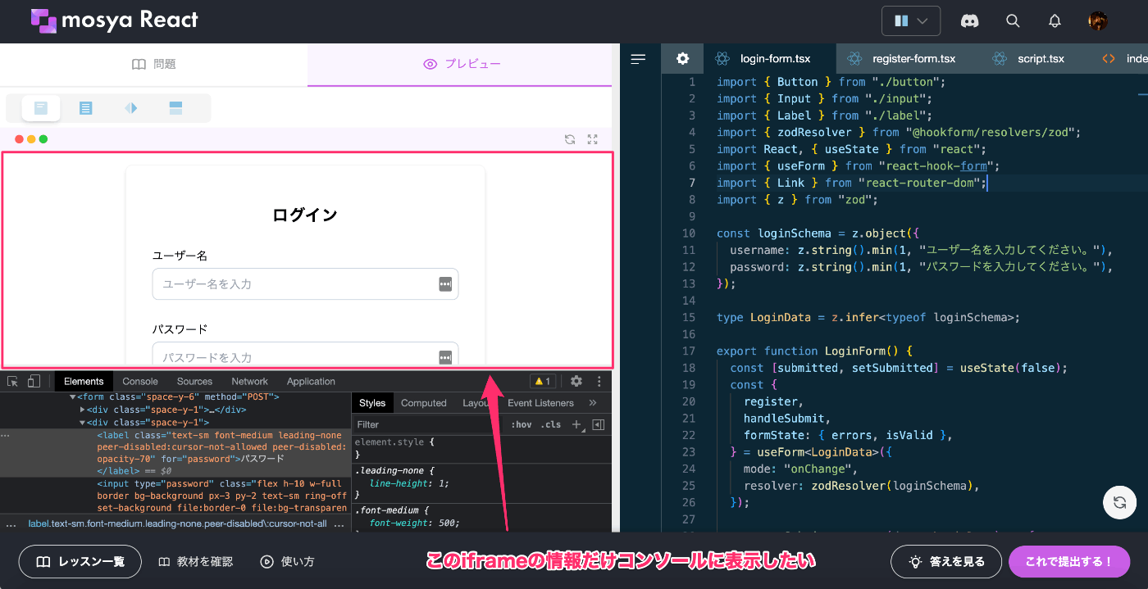Image resolution: width=1148 pixels, height=589 pixels.
Task: Click the 答えを見る button
Action: pos(945,562)
